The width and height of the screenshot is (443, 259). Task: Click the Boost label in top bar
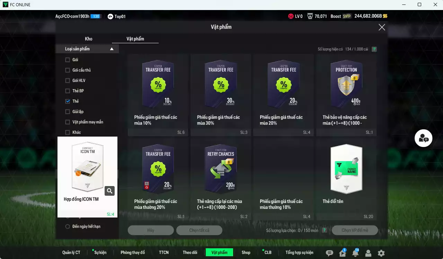click(x=336, y=16)
